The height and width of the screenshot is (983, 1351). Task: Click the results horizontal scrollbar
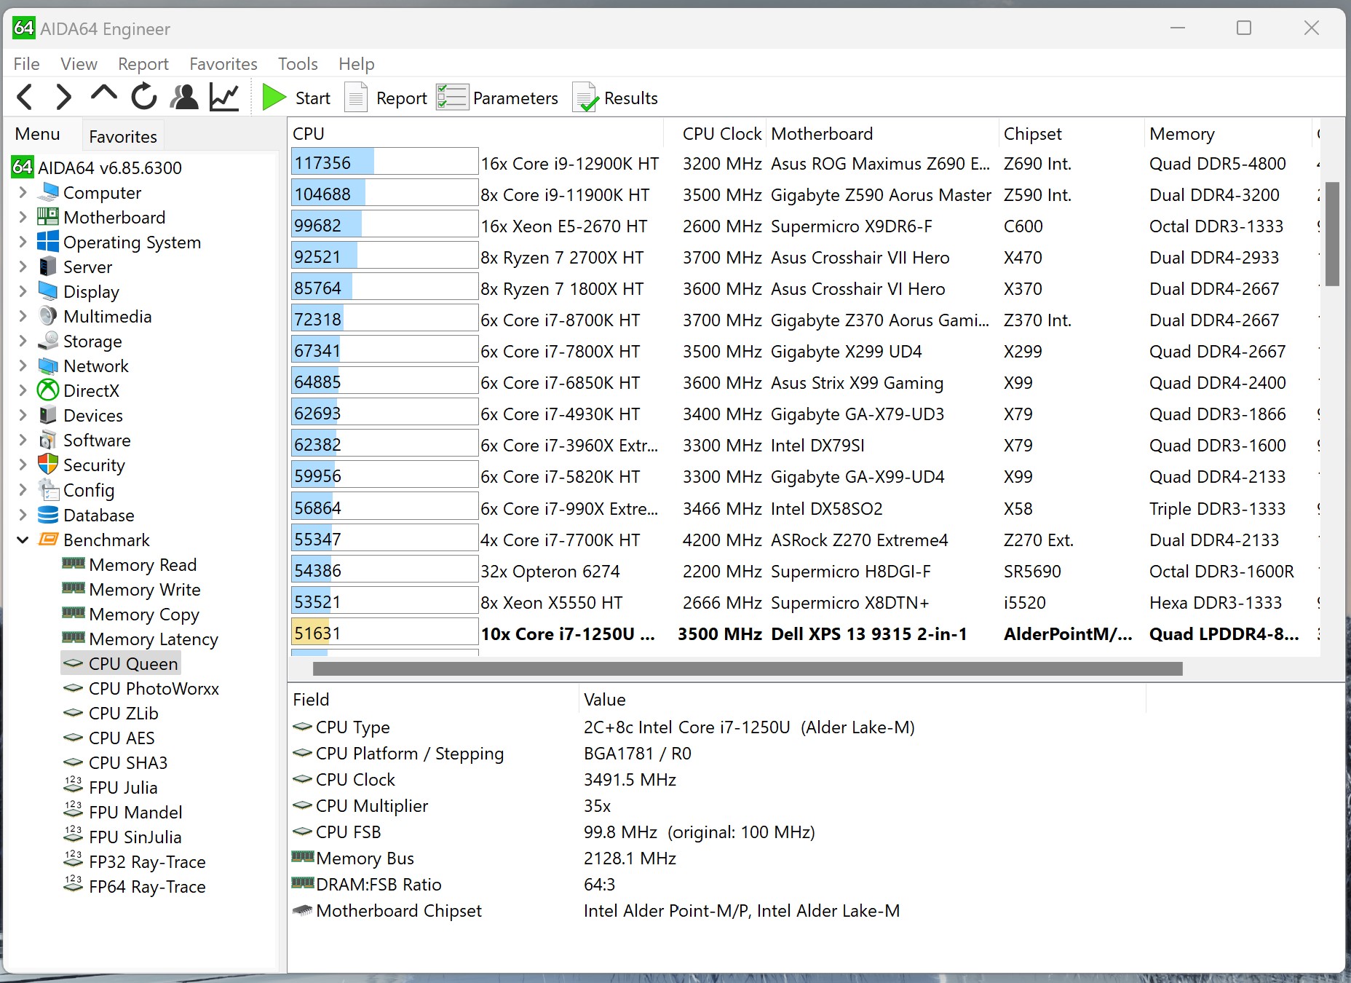[748, 668]
